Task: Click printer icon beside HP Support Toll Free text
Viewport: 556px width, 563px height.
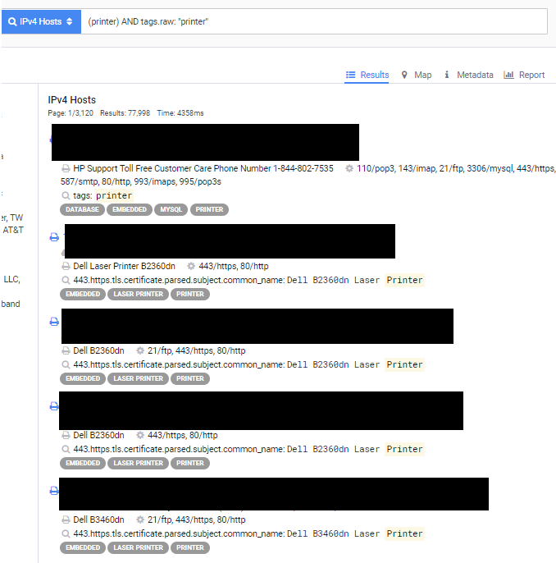Action: click(x=66, y=168)
